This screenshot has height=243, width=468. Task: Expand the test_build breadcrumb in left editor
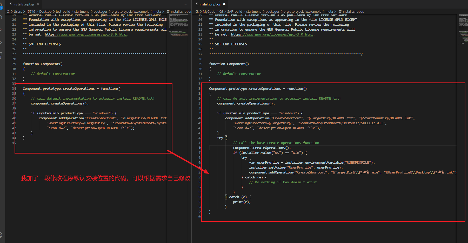pyautogui.click(x=63, y=11)
